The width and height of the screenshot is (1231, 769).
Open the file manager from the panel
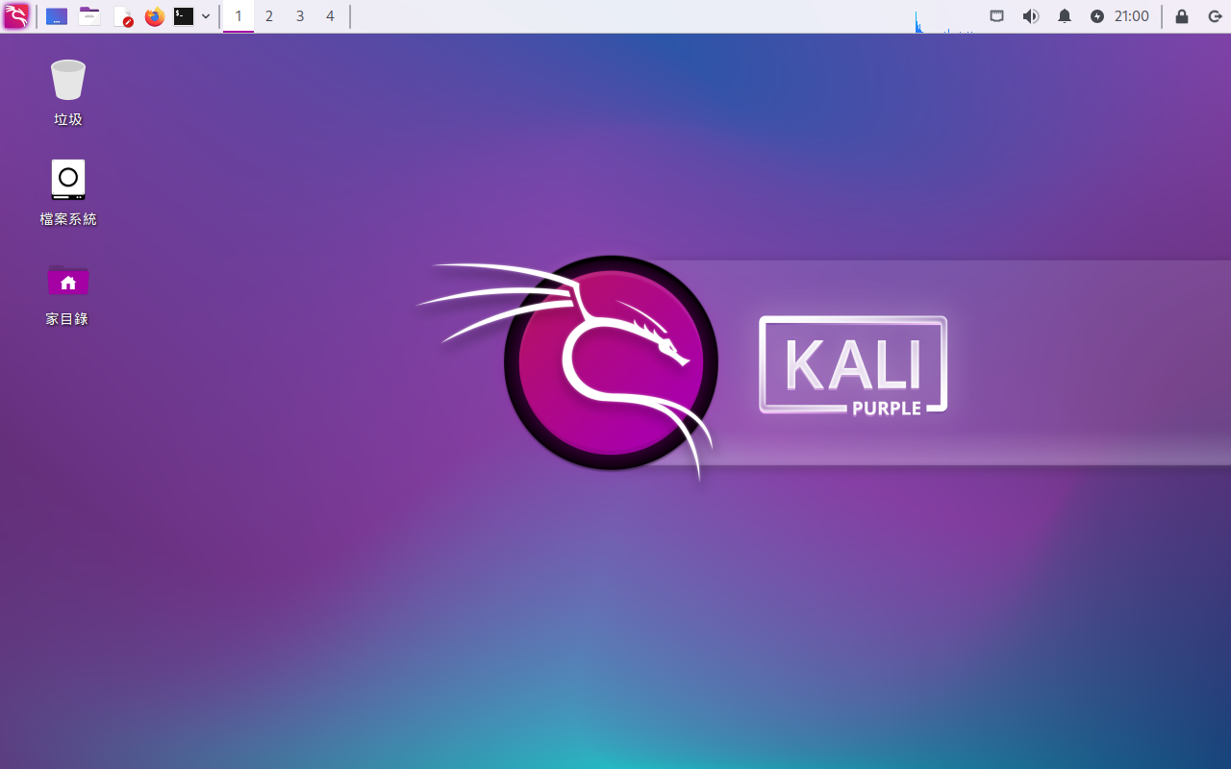tap(89, 16)
